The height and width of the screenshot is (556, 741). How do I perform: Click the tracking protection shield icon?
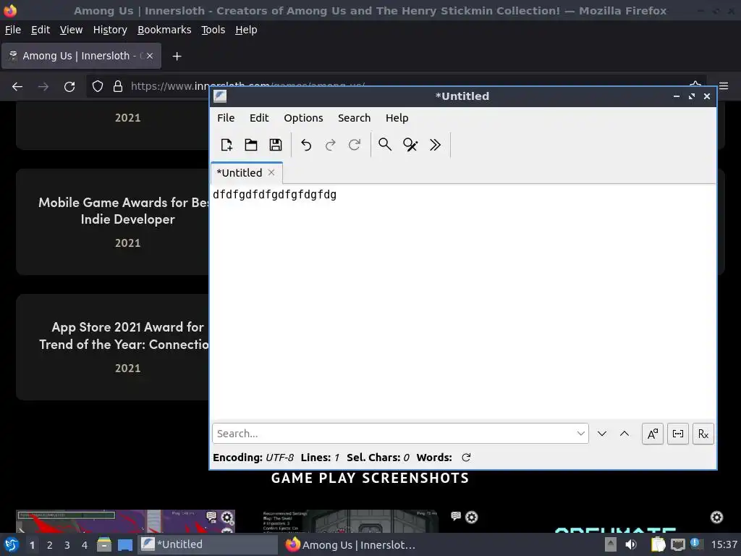tap(98, 87)
